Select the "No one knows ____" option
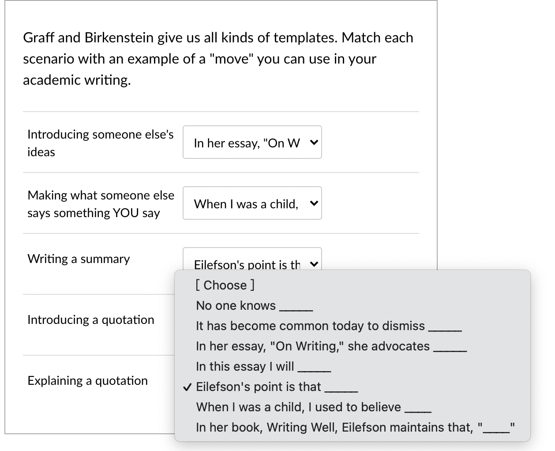555x451 pixels. click(253, 305)
